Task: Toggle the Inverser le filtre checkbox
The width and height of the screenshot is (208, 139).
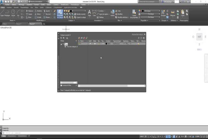Action: coord(61,85)
